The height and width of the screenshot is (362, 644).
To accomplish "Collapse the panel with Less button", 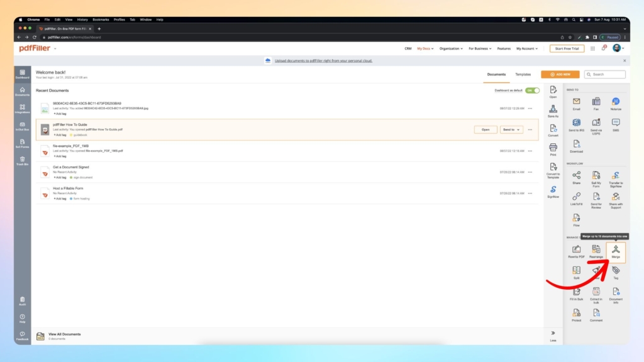I will tap(553, 336).
